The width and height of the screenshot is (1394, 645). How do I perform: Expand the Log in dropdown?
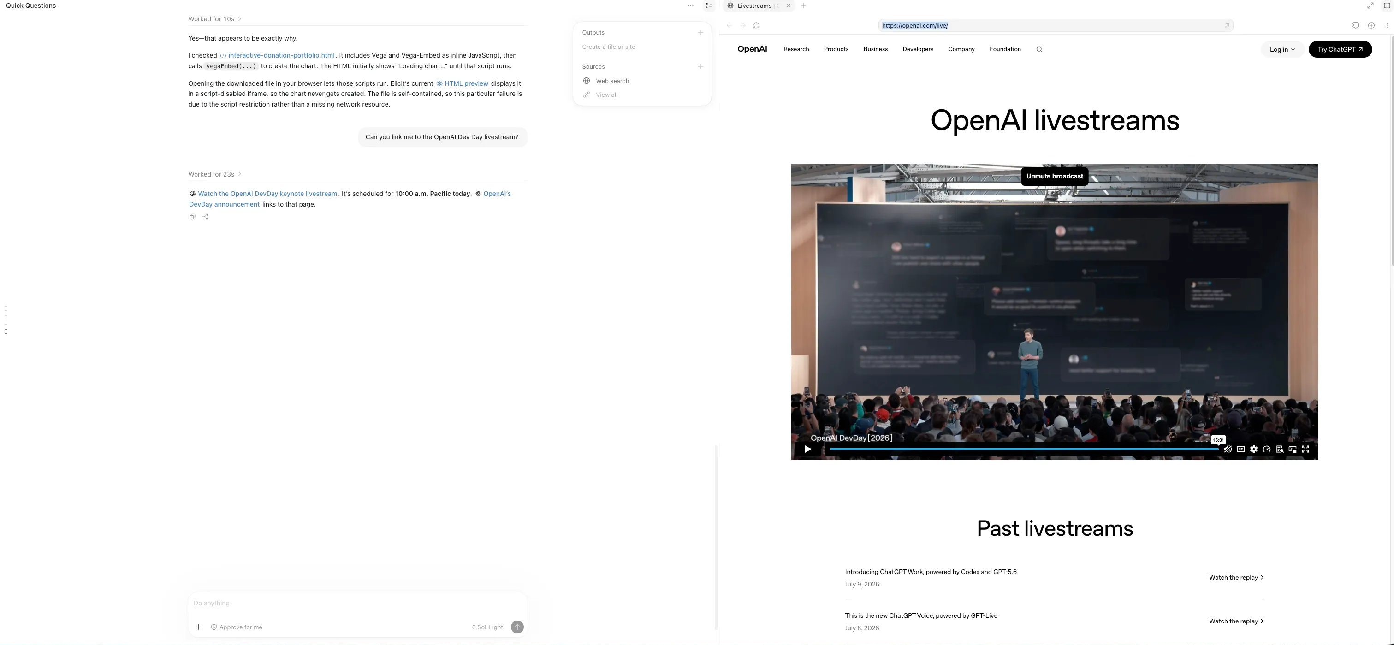pos(1282,49)
